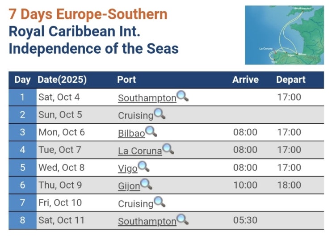The image size is (332, 236).
Task: Open the Southampton port link on Day 1
Action: pos(147,98)
